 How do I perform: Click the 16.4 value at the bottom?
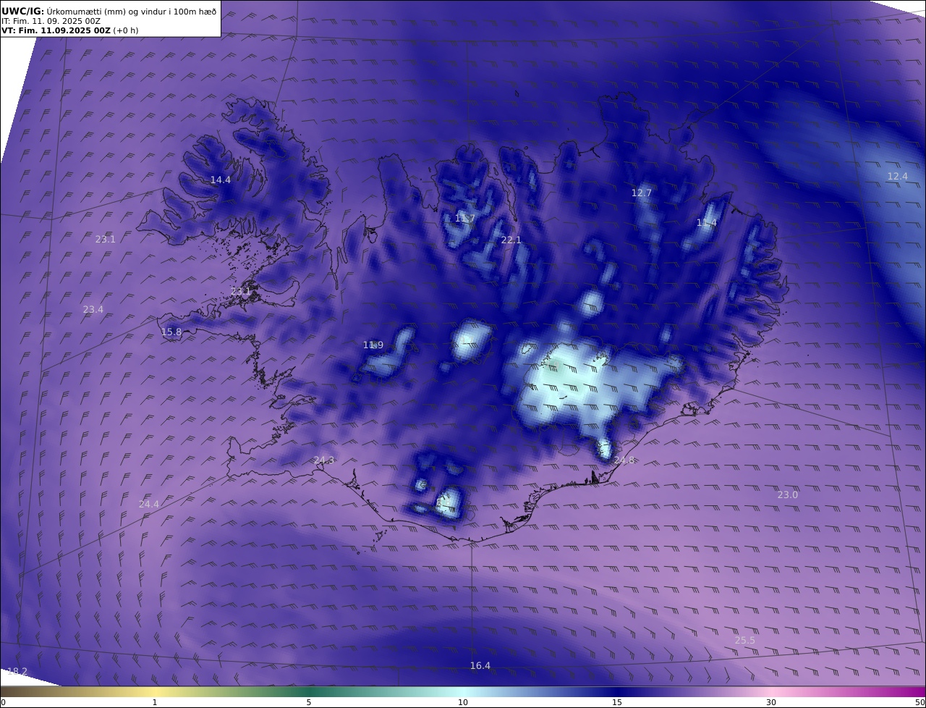pos(480,665)
